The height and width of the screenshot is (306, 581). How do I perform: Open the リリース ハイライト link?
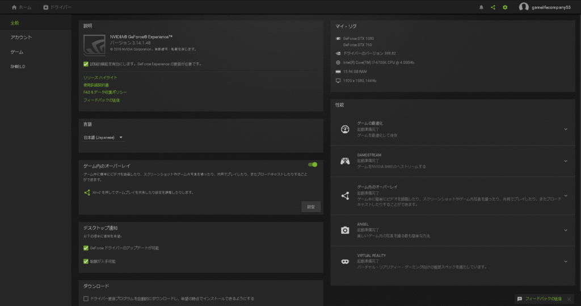(100, 78)
